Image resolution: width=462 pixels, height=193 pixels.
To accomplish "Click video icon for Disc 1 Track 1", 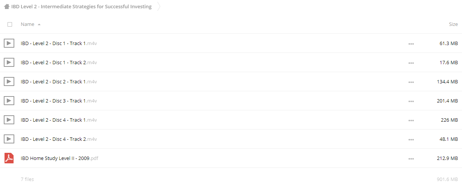I will coord(9,43).
